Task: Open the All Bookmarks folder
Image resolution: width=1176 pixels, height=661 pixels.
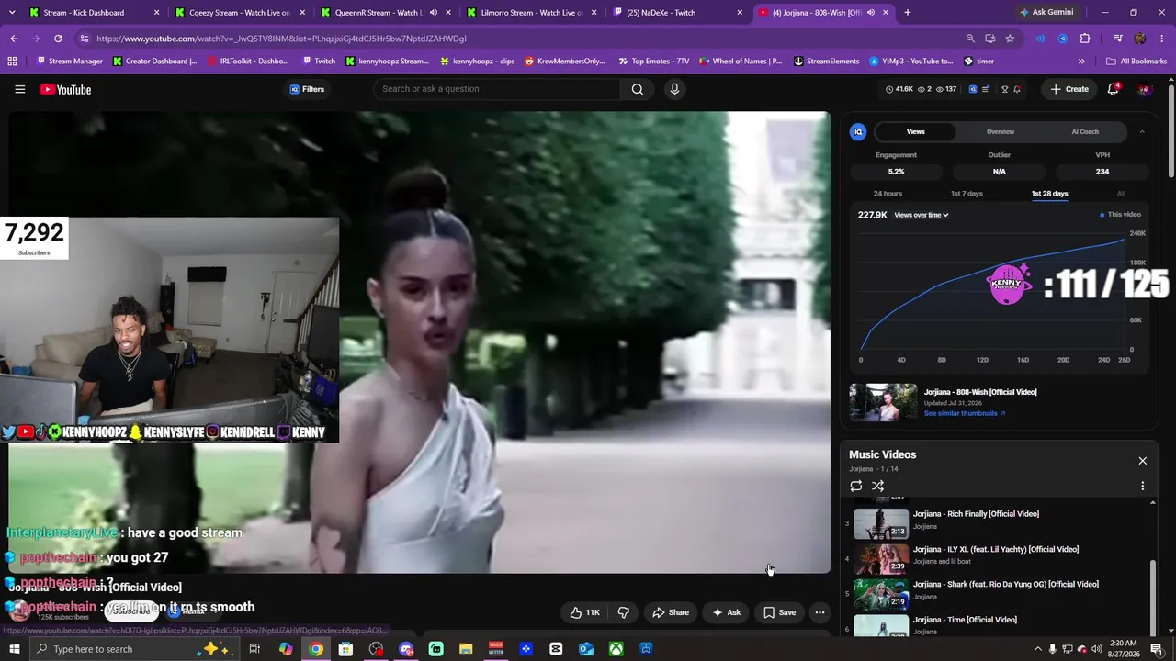Action: (1136, 62)
